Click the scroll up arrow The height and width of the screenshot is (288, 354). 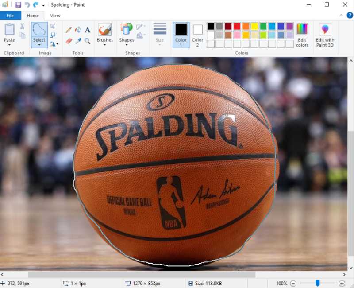click(x=351, y=61)
